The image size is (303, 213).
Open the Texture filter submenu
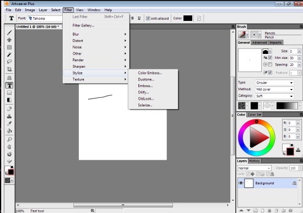tap(96, 79)
